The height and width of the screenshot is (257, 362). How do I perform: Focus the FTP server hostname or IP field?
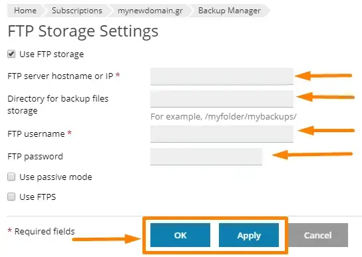point(222,76)
